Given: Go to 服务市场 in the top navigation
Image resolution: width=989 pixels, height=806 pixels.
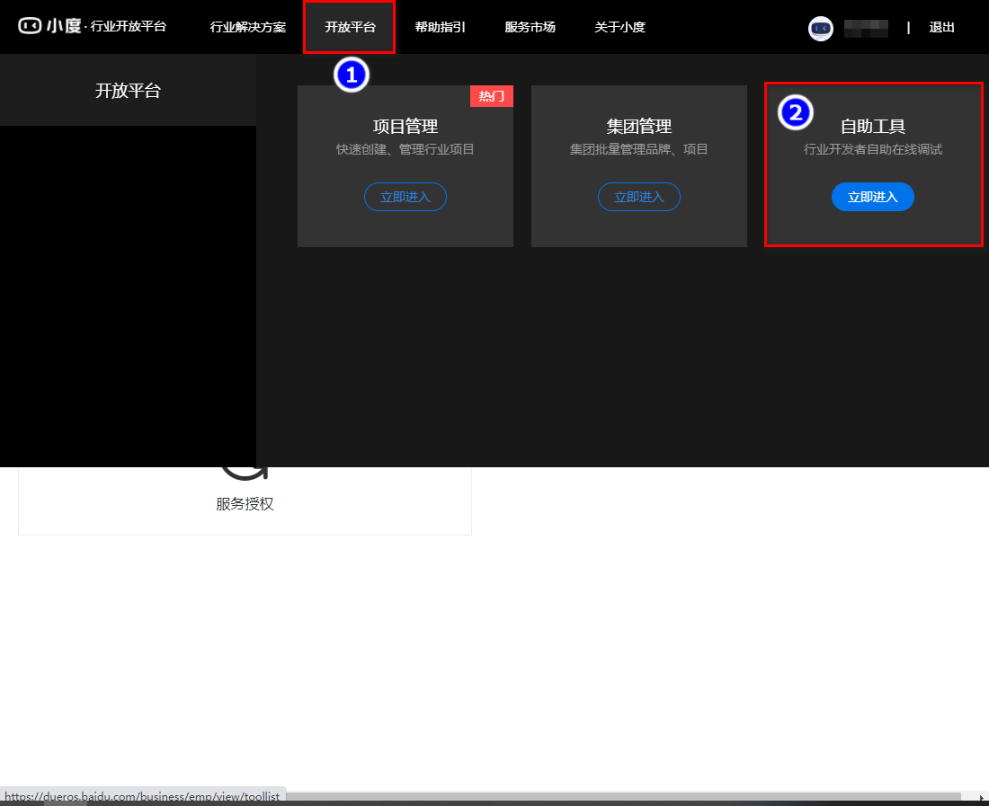Looking at the screenshot, I should point(530,27).
